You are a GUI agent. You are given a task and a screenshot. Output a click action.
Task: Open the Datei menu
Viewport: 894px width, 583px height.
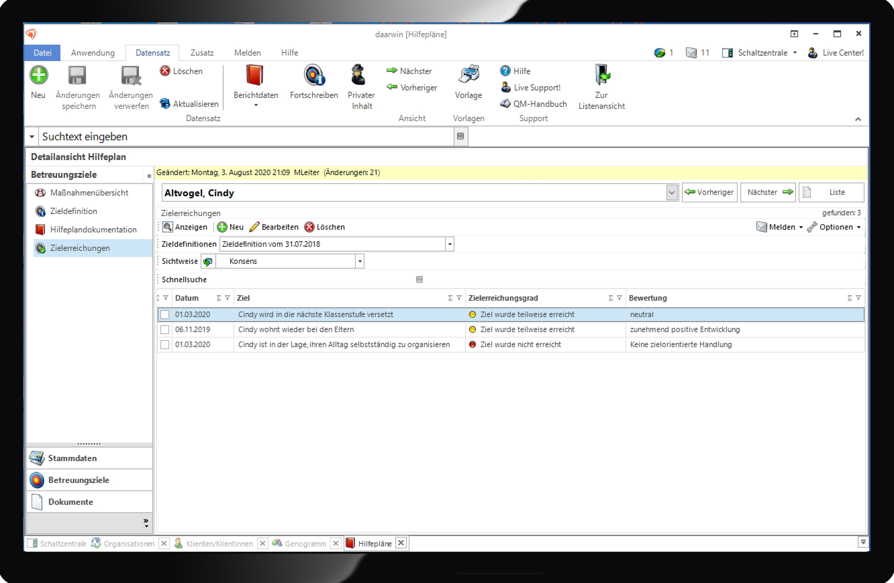[42, 53]
